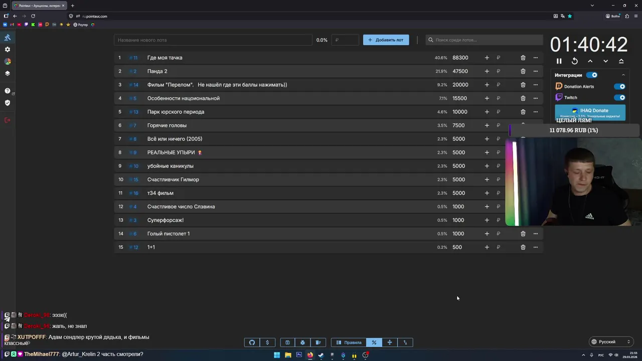
Task: Open the pie chart statistics page
Action: coord(8,61)
